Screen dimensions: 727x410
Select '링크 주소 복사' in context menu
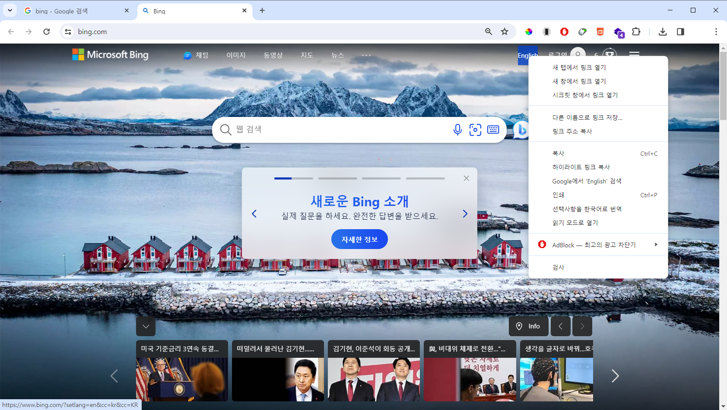(x=598, y=131)
